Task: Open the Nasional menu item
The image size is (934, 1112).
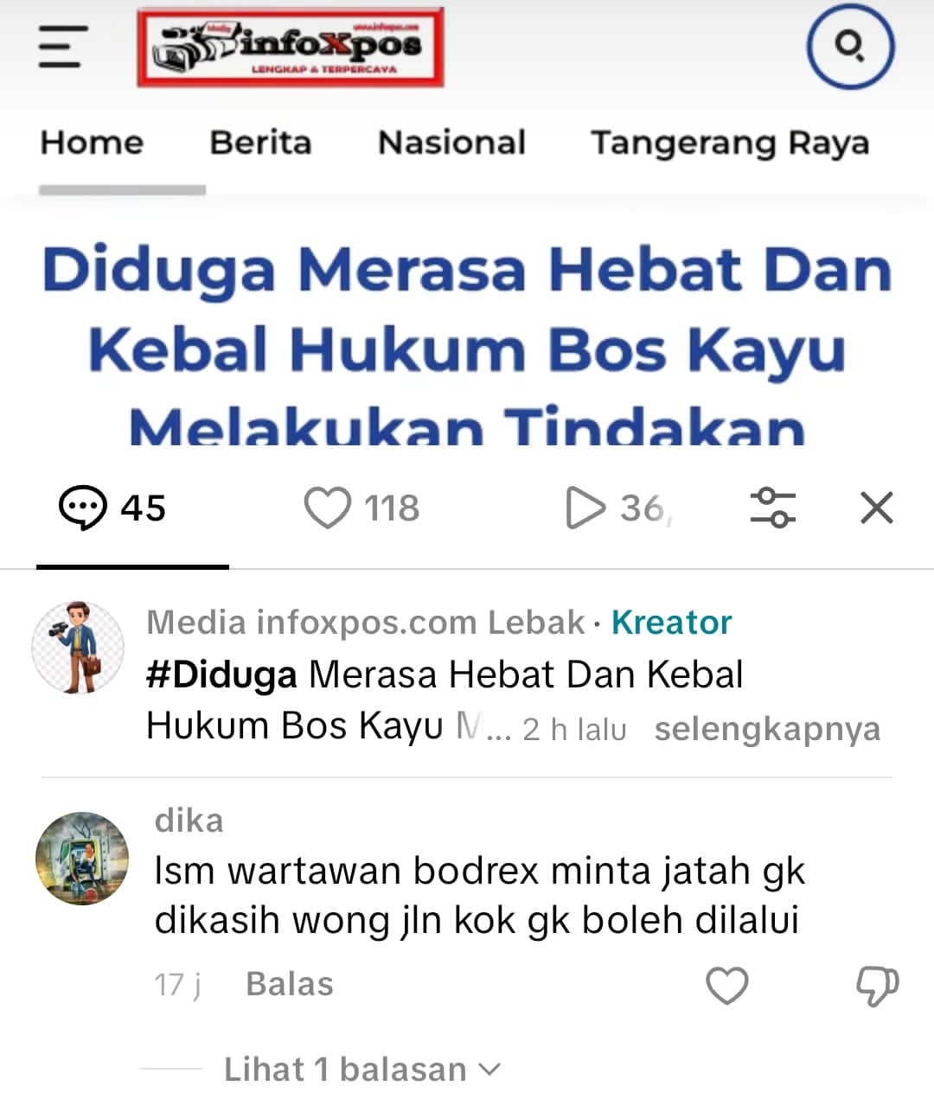Action: [x=451, y=142]
